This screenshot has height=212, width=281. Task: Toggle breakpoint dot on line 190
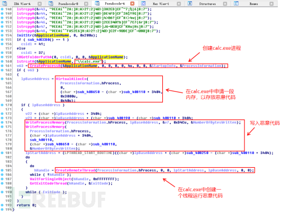coord(2,192)
